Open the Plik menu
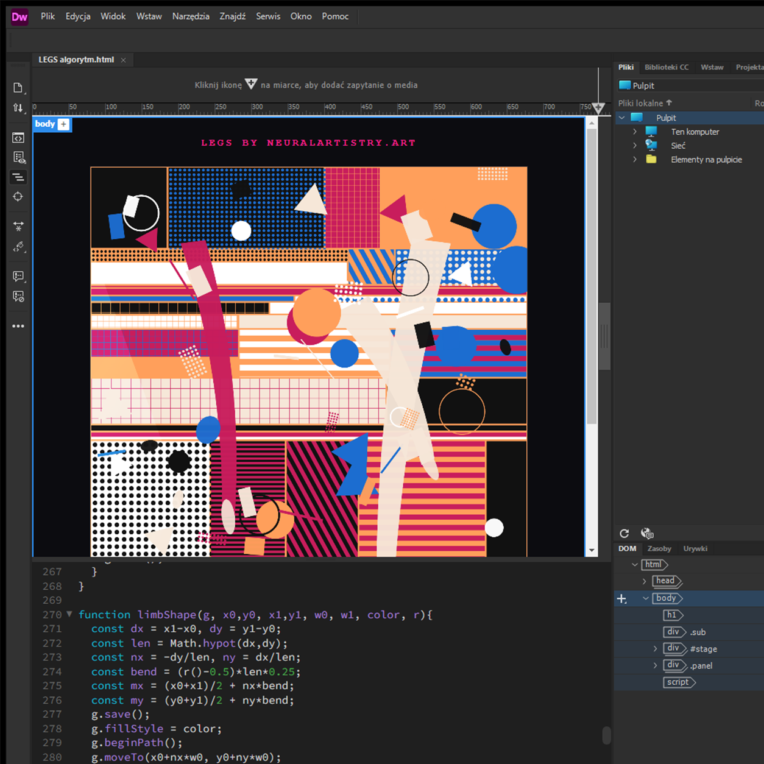This screenshot has width=764, height=764. (x=48, y=16)
